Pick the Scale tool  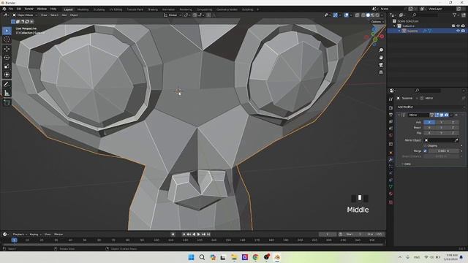pyautogui.click(x=7, y=66)
